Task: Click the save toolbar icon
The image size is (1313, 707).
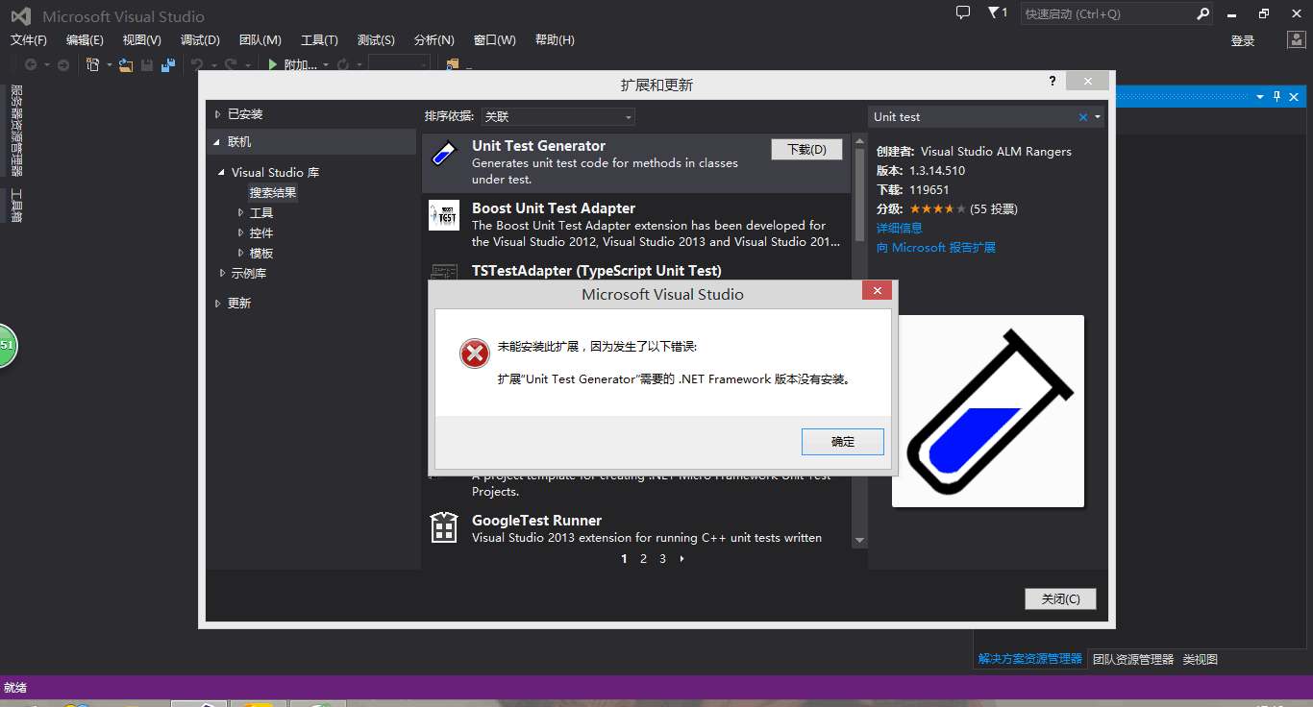Action: tap(147, 64)
